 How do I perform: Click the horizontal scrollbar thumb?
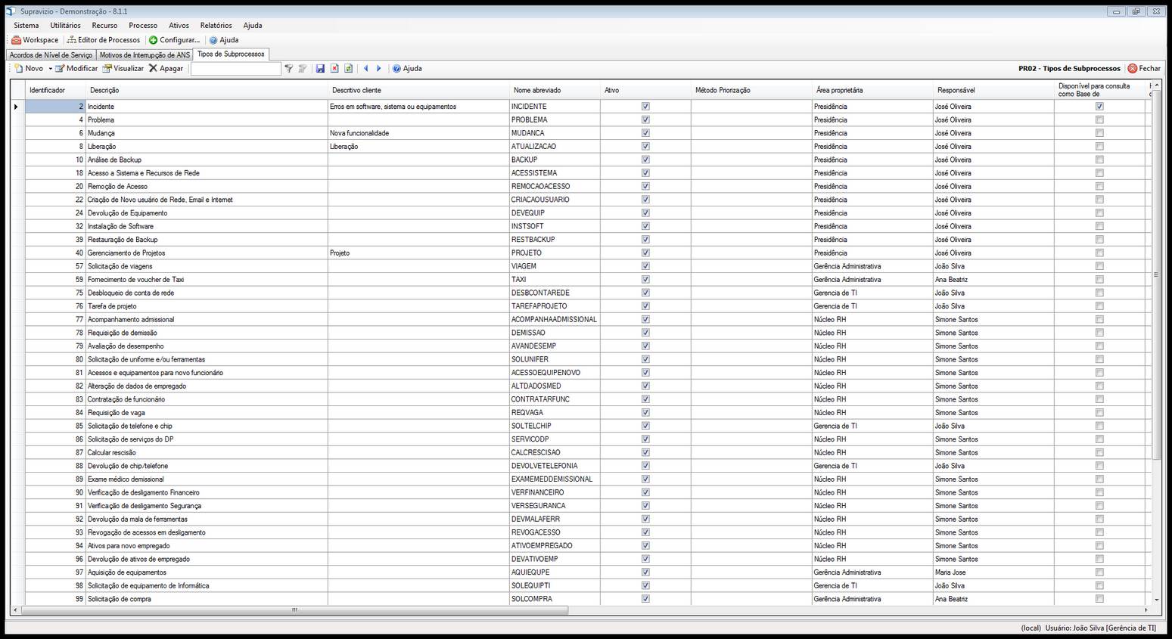pyautogui.click(x=294, y=610)
